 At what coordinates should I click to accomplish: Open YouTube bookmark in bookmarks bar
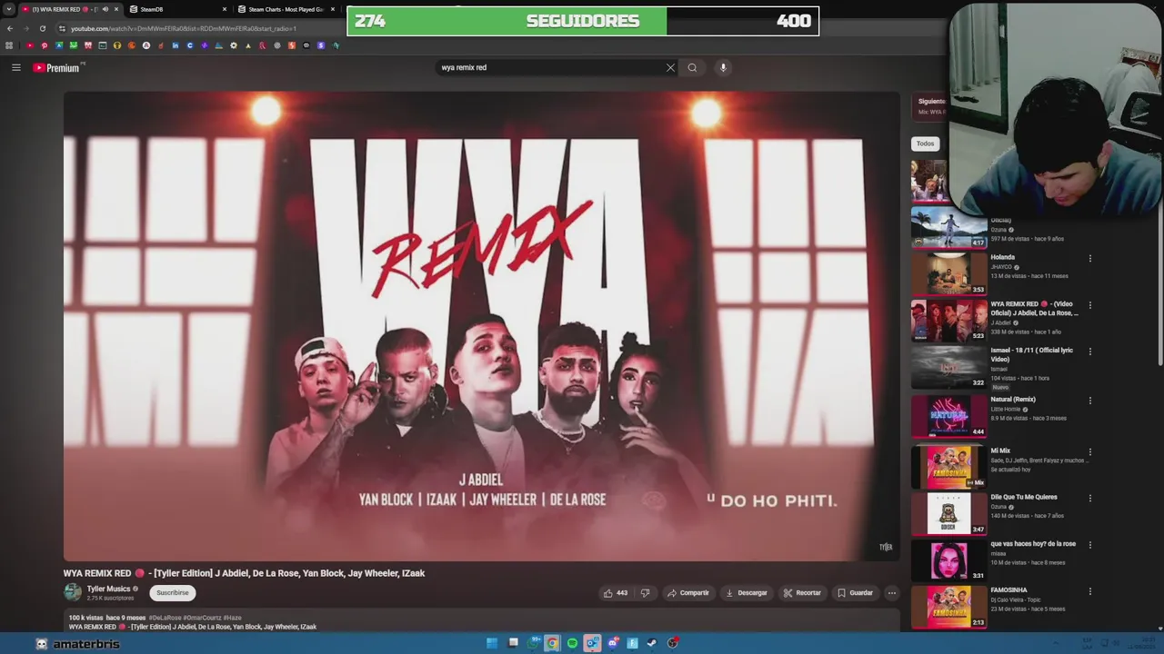click(x=30, y=45)
